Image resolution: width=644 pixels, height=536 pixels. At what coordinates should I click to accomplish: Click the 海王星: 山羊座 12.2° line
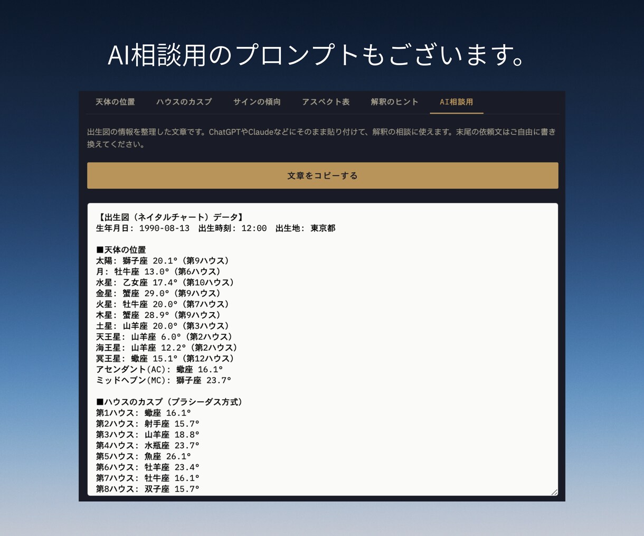coord(167,347)
